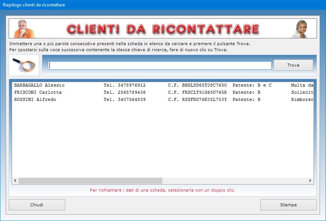Screen dimensions: 326x221
Task: Click the 'Rimborso' note text
Action: (x=302, y=99)
